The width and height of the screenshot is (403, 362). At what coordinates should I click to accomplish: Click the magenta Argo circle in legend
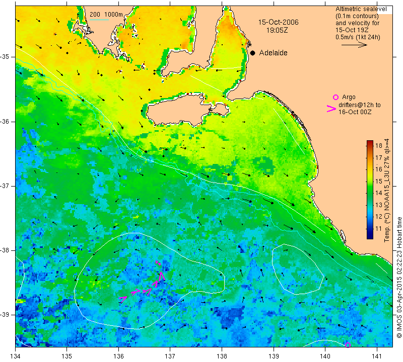[x=335, y=97]
